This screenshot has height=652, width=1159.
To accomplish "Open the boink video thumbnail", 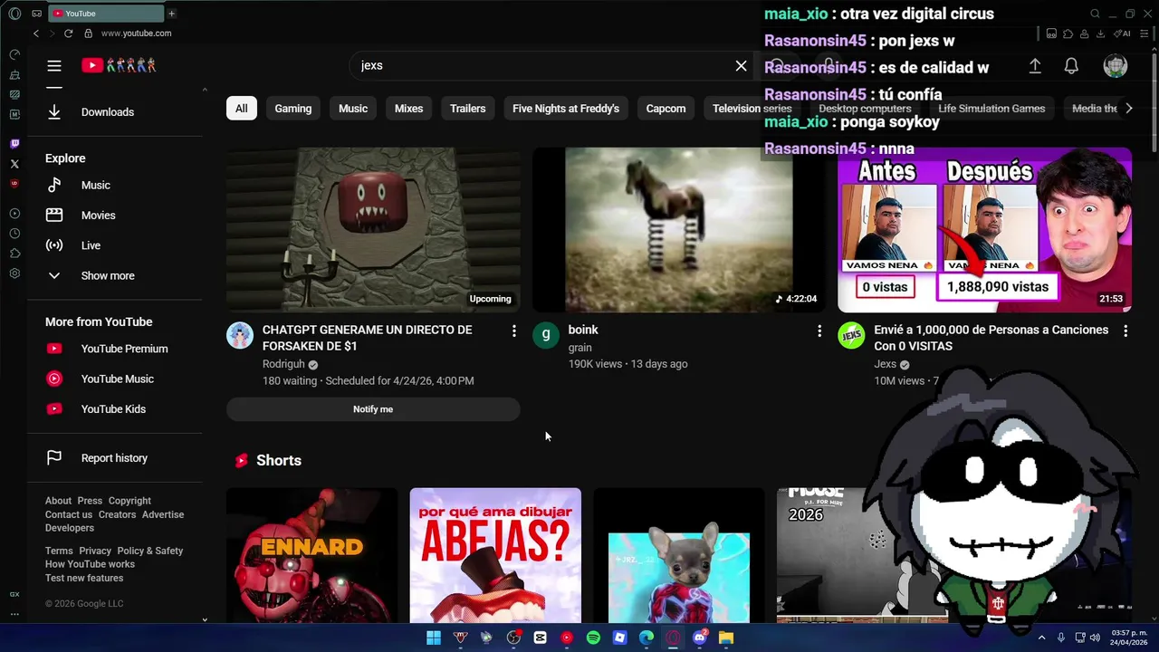I will 678,230.
